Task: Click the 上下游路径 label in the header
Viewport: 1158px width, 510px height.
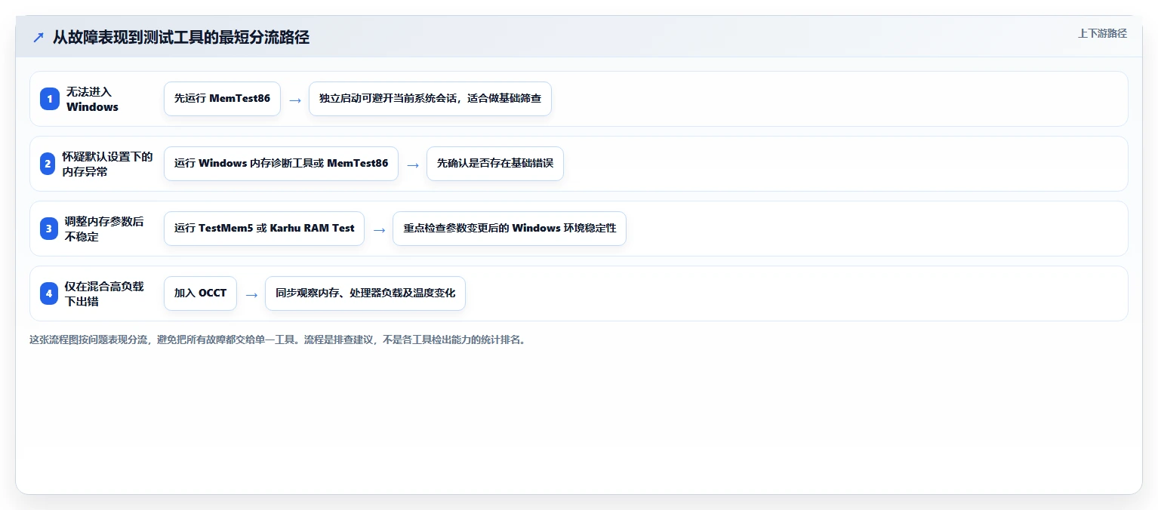Action: coord(1102,33)
